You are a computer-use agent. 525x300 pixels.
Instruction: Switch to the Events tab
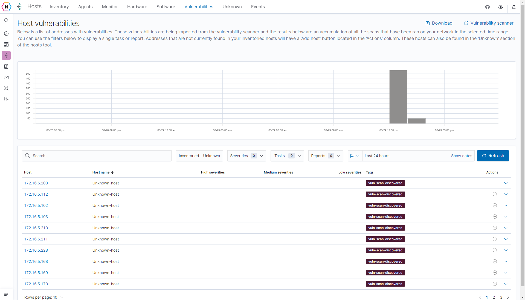point(258,7)
